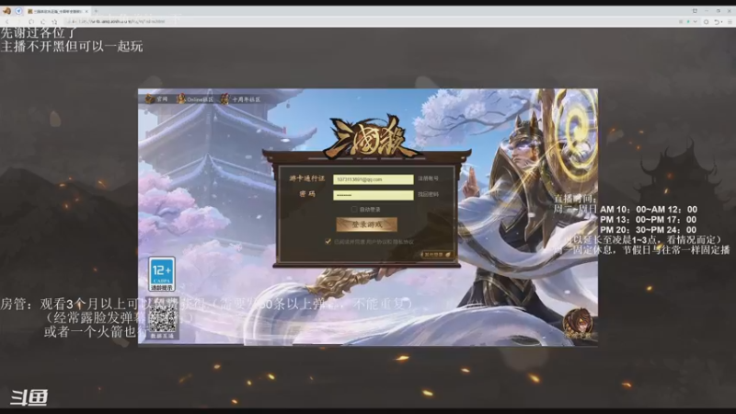Click the QR code image
736x414 pixels.
pos(162,320)
